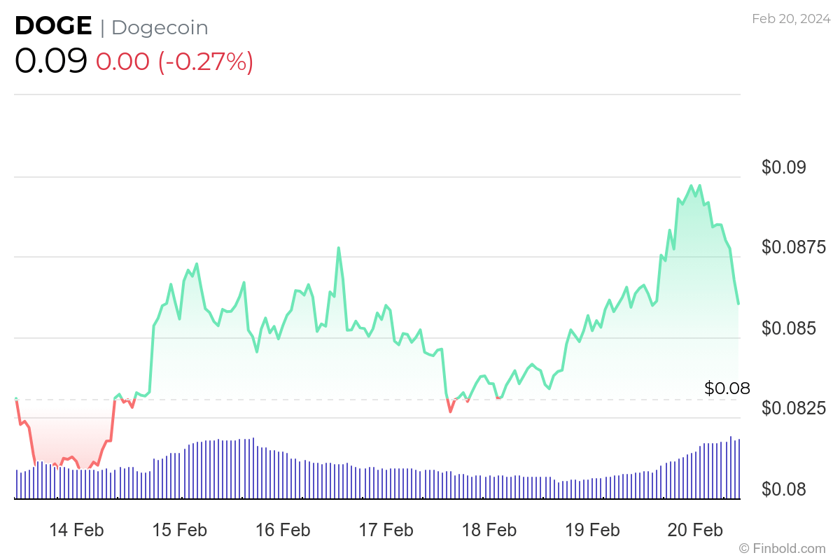
Task: Select the 15 Feb date on timeline
Action: pos(181,531)
